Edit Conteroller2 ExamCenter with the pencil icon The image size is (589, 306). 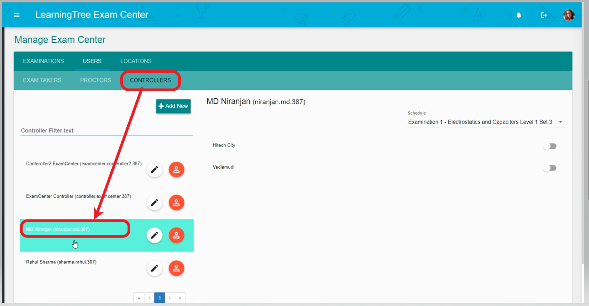[x=154, y=169]
